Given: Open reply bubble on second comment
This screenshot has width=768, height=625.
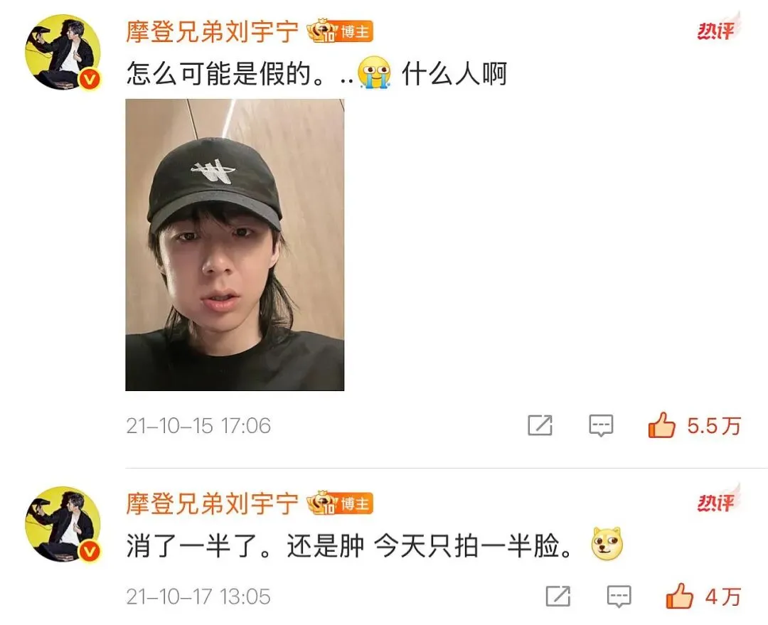Looking at the screenshot, I should click(x=619, y=597).
